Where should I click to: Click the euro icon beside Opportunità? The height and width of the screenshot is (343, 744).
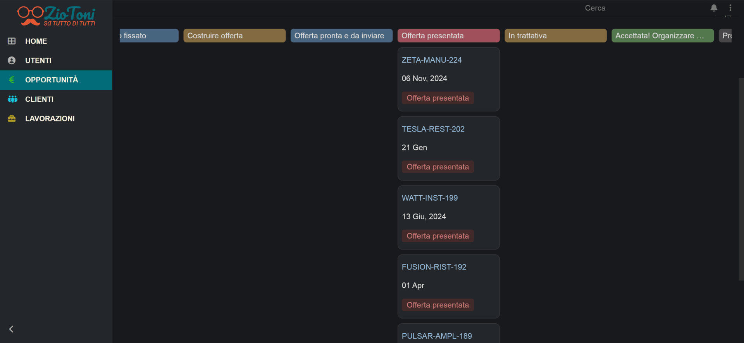point(12,80)
